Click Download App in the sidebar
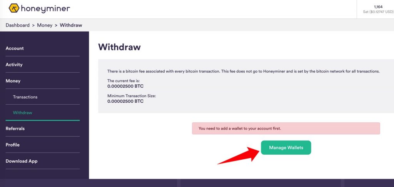Viewport: 394px width, 187px height. point(22,161)
